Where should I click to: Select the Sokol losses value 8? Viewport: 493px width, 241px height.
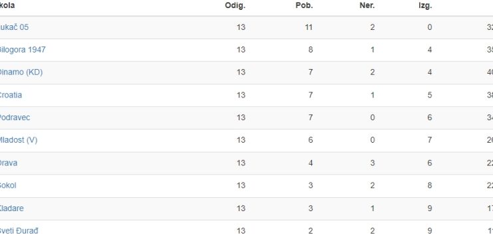(430, 185)
